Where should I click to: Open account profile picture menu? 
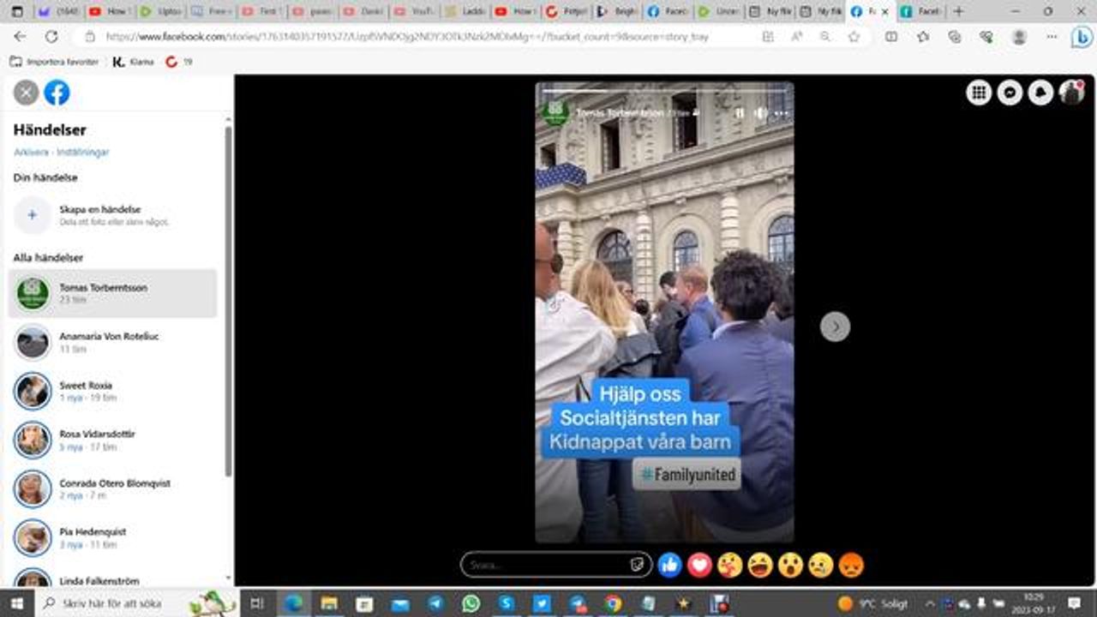[1071, 93]
